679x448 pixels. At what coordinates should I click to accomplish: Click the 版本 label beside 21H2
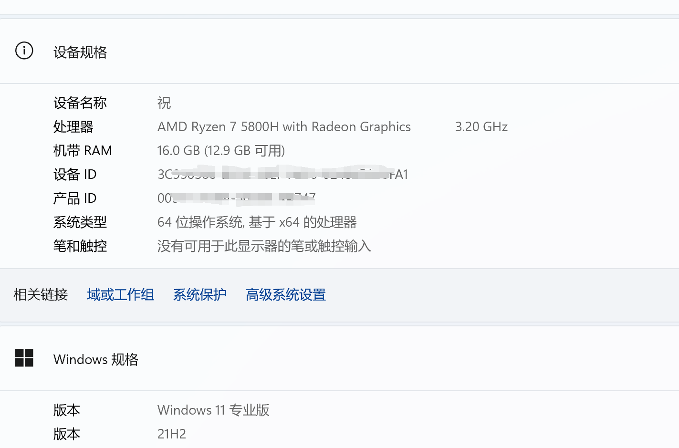(x=67, y=434)
